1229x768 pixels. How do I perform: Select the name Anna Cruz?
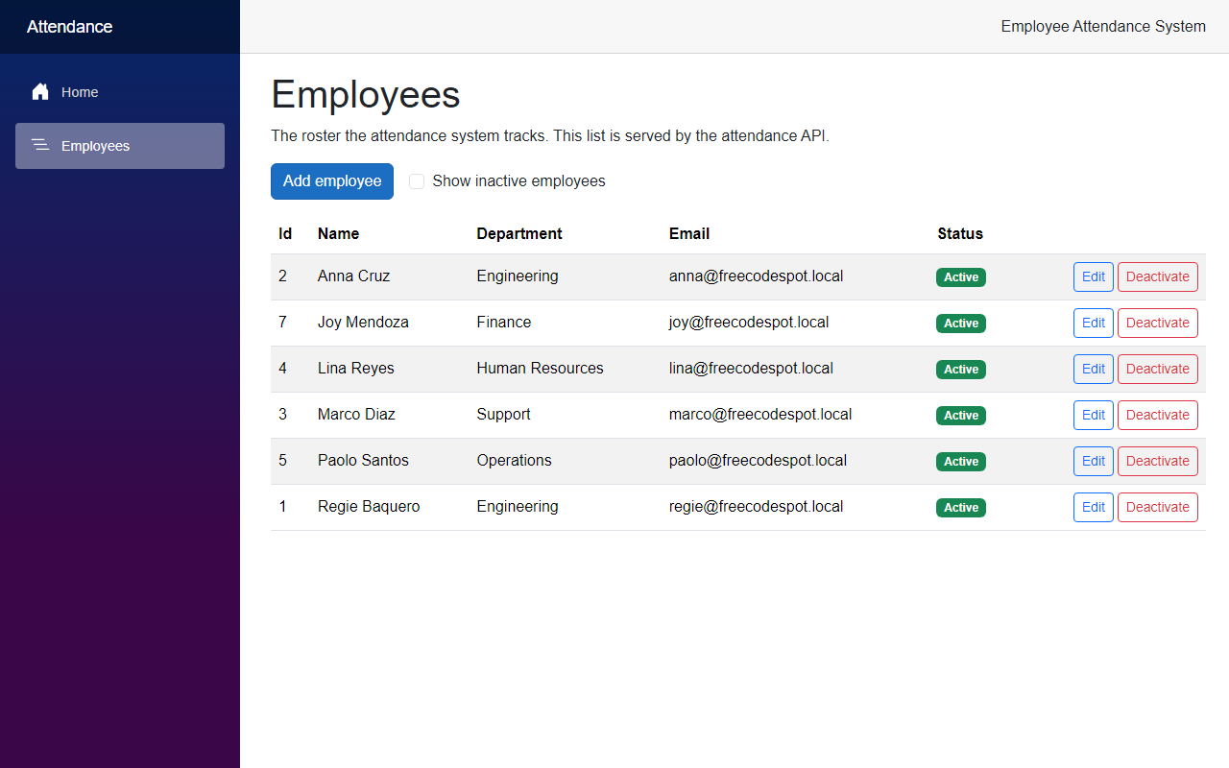[x=353, y=276]
